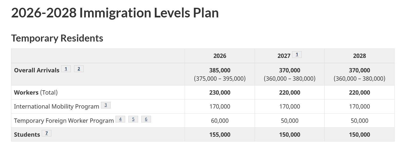Click the 2026-2028 Immigration Levels Plan heading
Viewport: 407px width, 149px height.
115,13
